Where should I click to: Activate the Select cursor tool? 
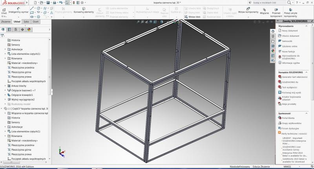[67, 3]
